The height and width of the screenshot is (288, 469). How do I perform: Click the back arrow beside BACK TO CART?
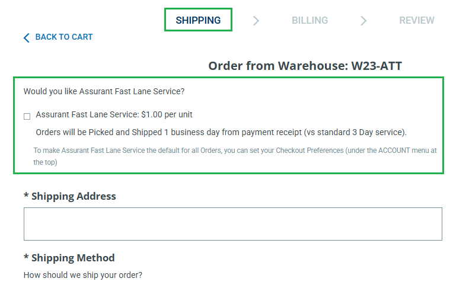26,38
